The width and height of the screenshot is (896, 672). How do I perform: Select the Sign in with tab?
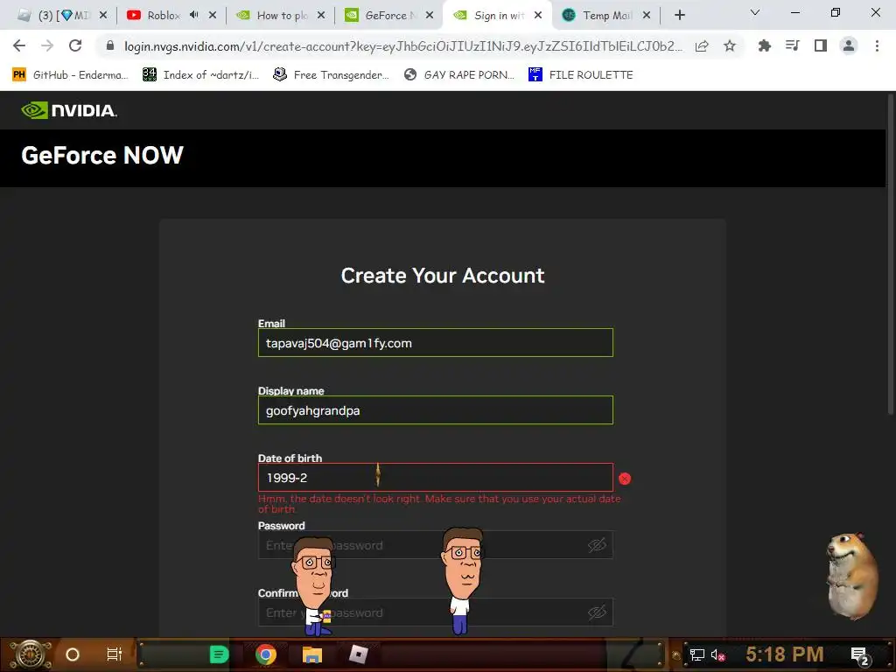(498, 16)
